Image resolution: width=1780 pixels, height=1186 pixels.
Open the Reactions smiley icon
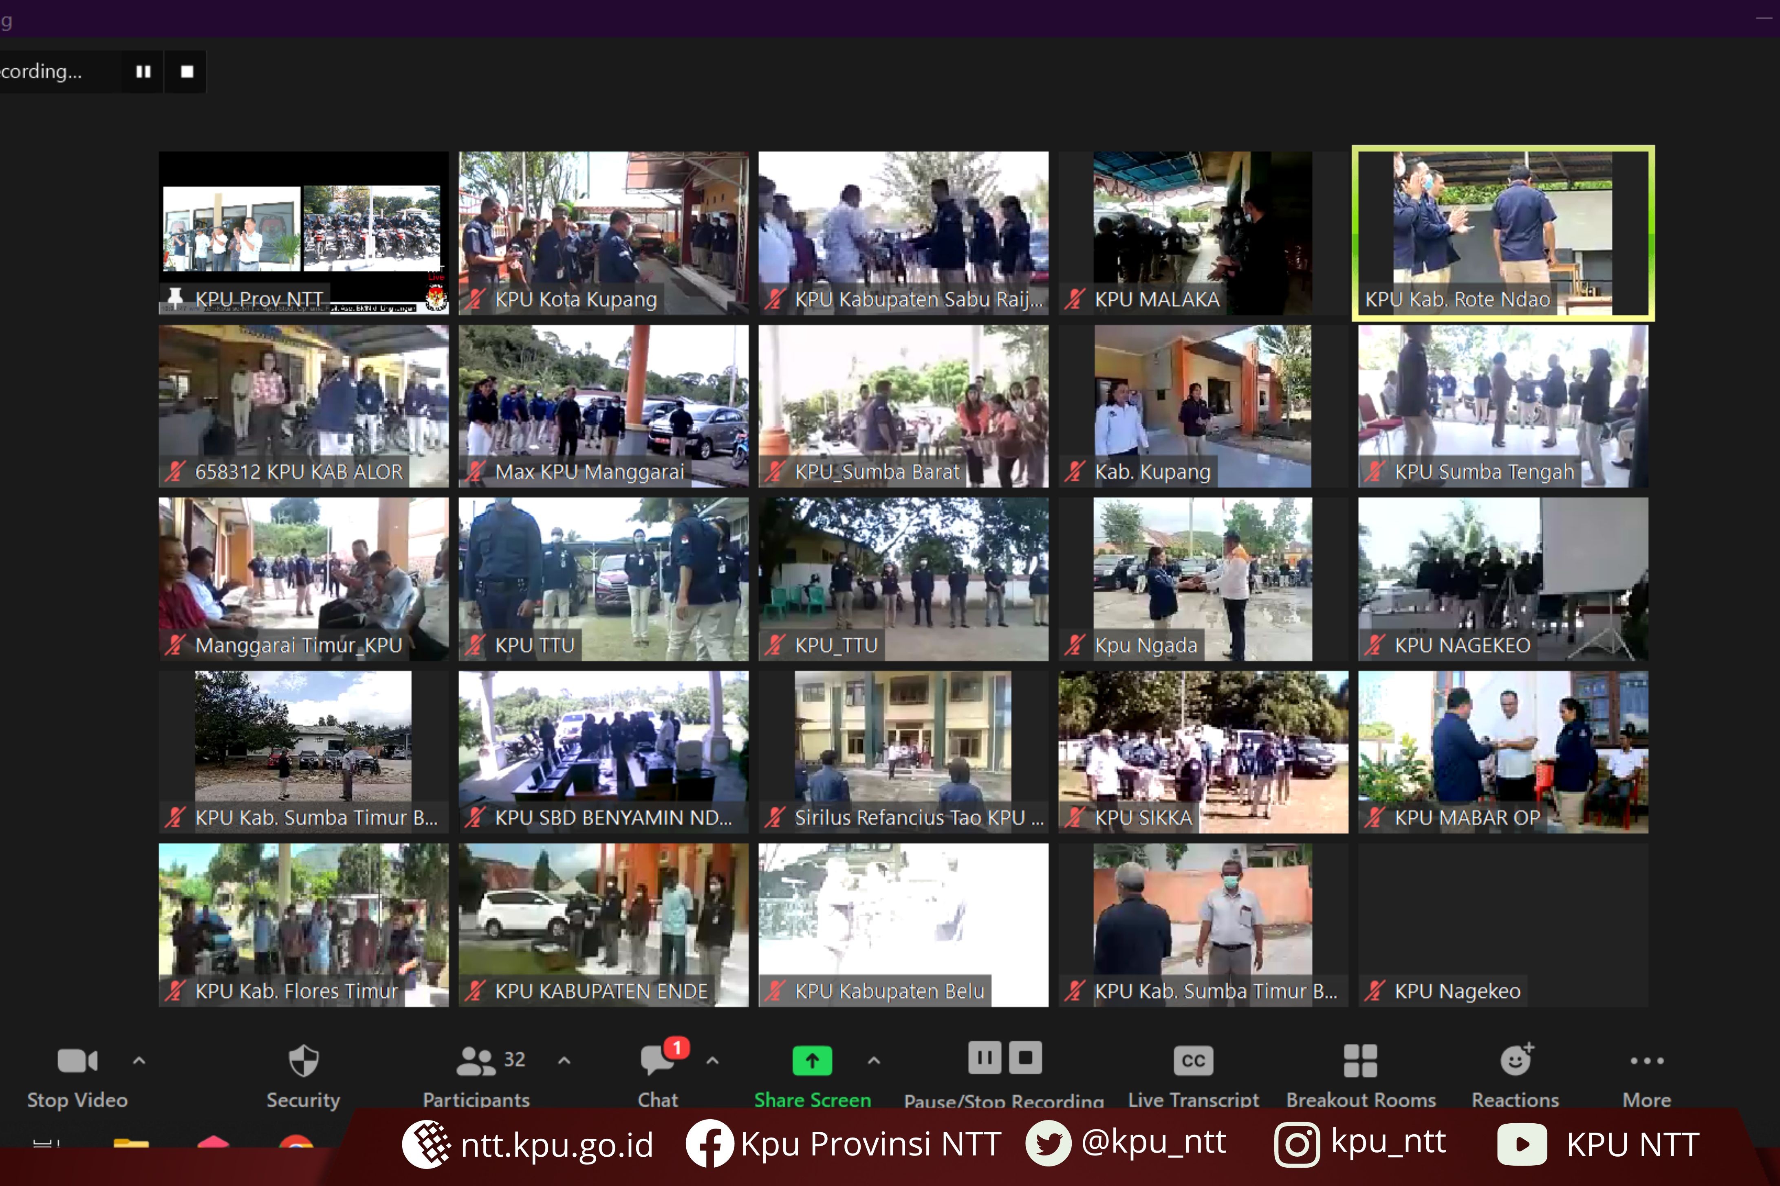point(1515,1061)
